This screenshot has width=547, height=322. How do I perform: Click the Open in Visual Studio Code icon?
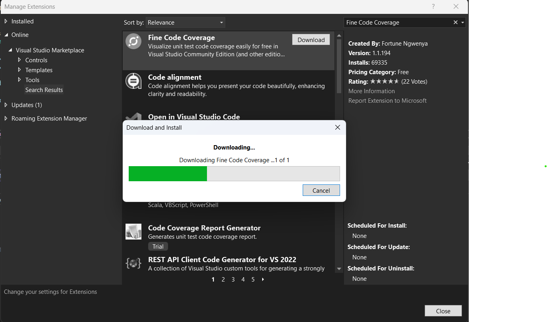tap(133, 117)
